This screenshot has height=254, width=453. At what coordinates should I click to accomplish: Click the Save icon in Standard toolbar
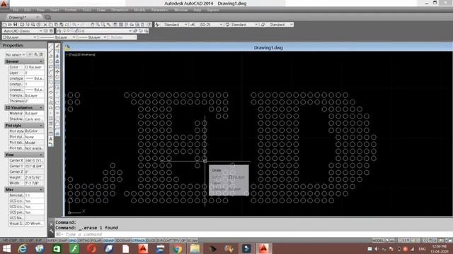tap(16, 25)
